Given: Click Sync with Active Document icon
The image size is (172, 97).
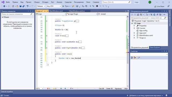Looking at the screenshot, I should [x=151, y=15].
